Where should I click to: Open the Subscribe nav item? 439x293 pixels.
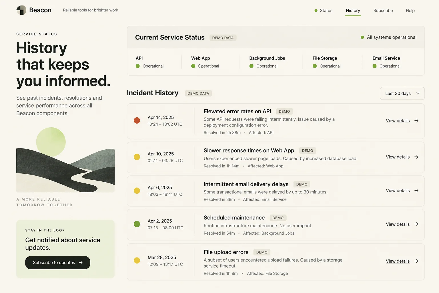point(383,11)
